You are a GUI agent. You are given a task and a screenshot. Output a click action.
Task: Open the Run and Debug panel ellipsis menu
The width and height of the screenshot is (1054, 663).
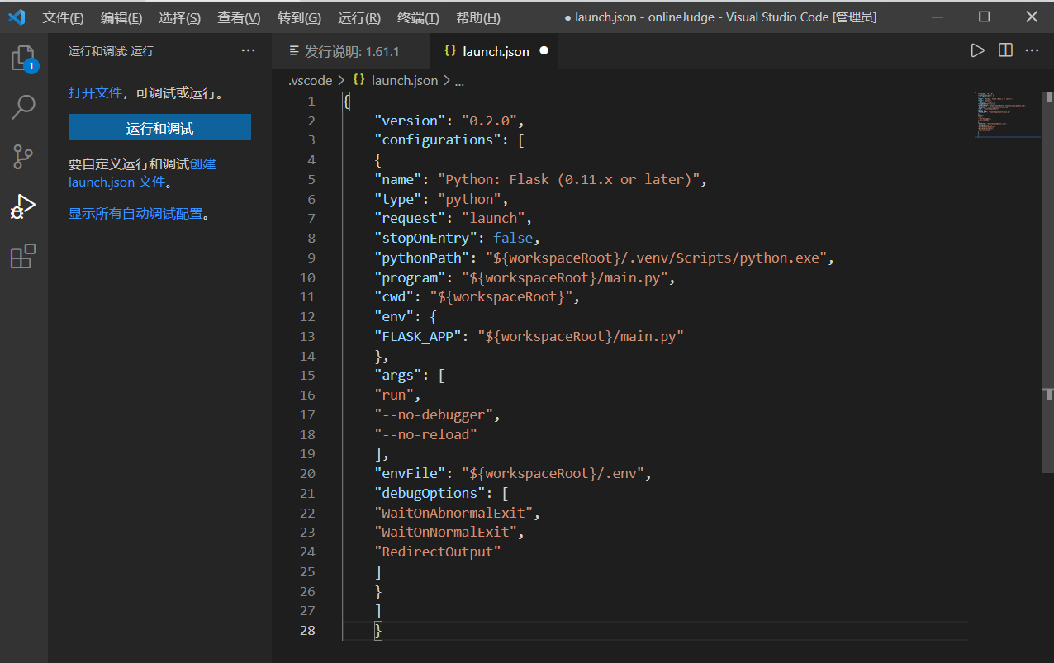coord(249,51)
